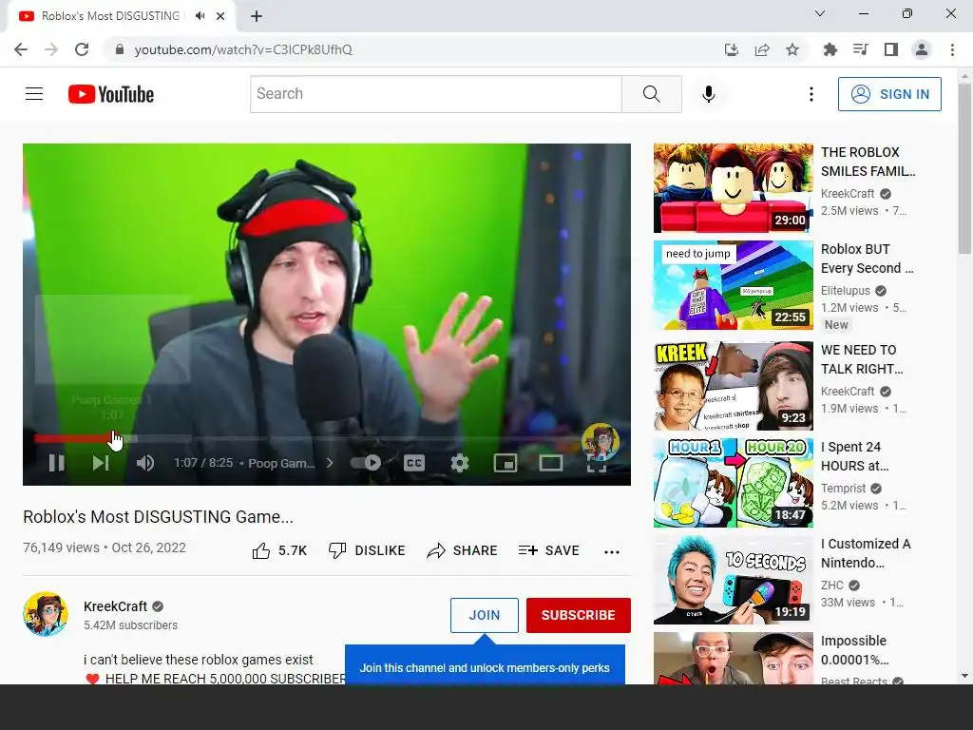This screenshot has height=730, width=973.
Task: Open Chrome media controls icon
Action: [x=860, y=49]
